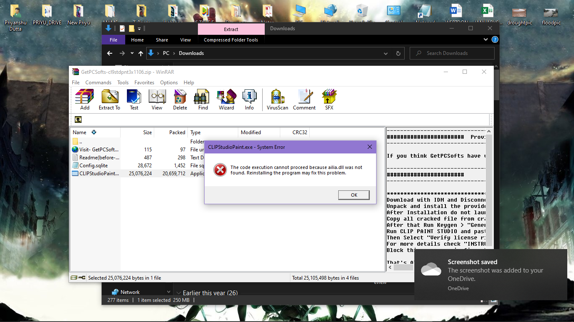Switch to the Explorer Home tab
This screenshot has height=322, width=574.
point(137,40)
